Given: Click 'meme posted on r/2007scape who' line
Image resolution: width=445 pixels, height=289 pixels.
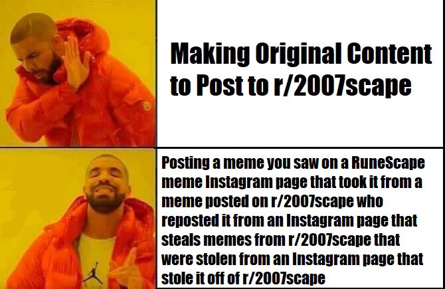Looking at the screenshot, I should [x=272, y=201].
